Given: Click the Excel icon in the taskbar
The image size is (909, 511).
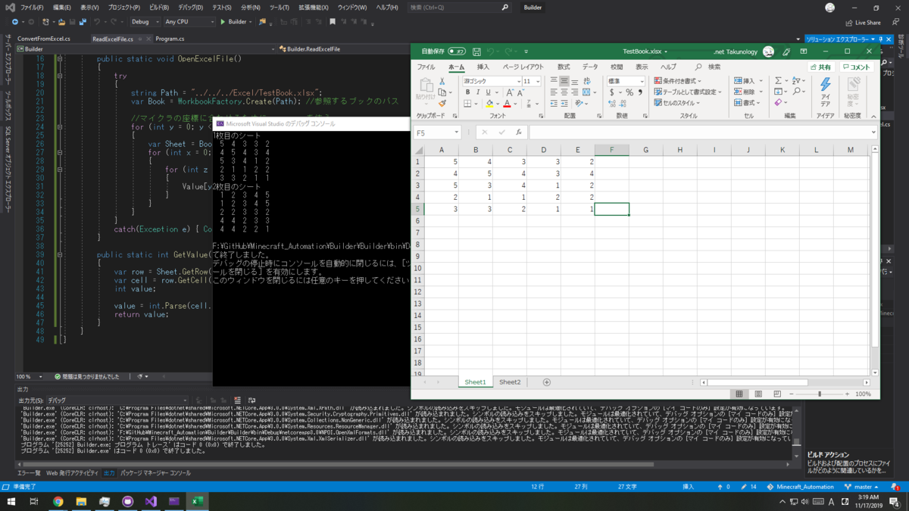Looking at the screenshot, I should [x=197, y=501].
